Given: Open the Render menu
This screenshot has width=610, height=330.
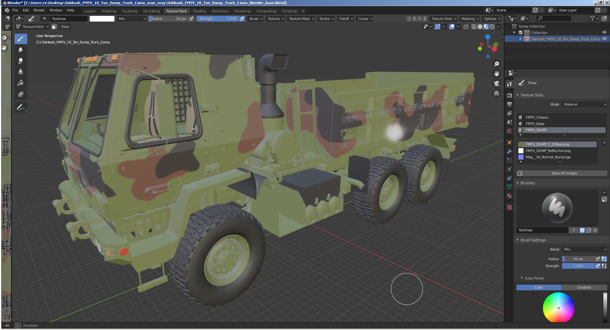Looking at the screenshot, I should [39, 10].
